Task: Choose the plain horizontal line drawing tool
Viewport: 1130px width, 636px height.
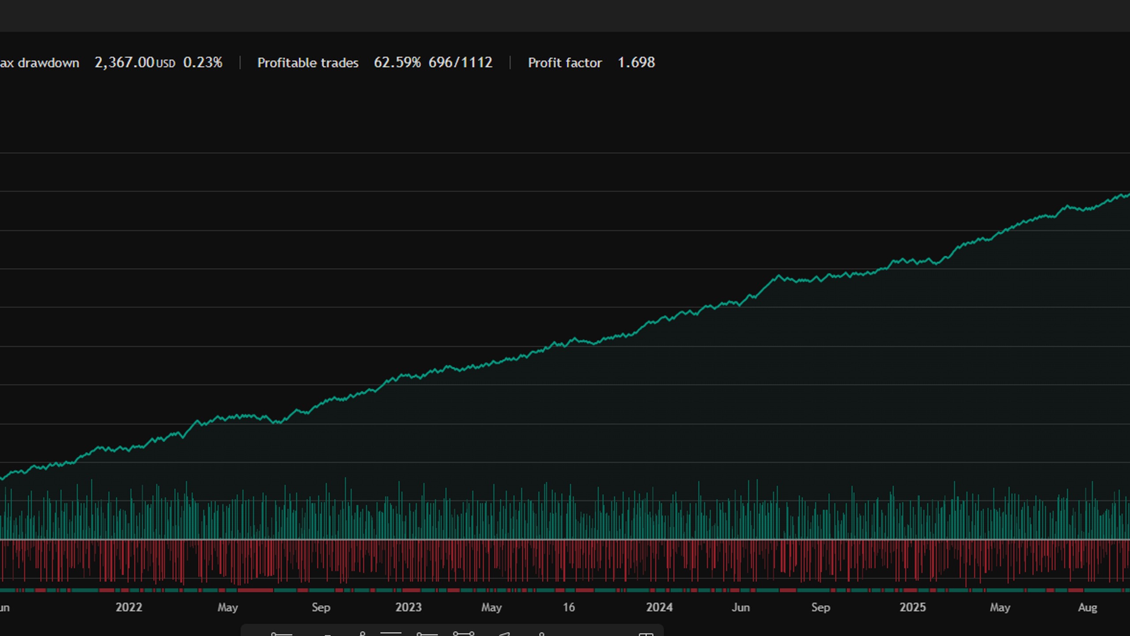Action: click(x=391, y=633)
